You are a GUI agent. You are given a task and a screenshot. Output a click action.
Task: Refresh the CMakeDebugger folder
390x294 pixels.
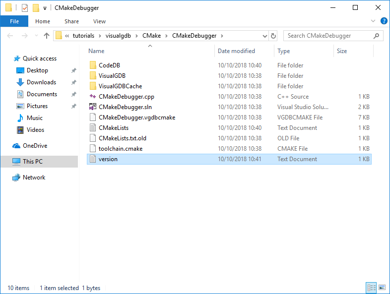[273, 36]
